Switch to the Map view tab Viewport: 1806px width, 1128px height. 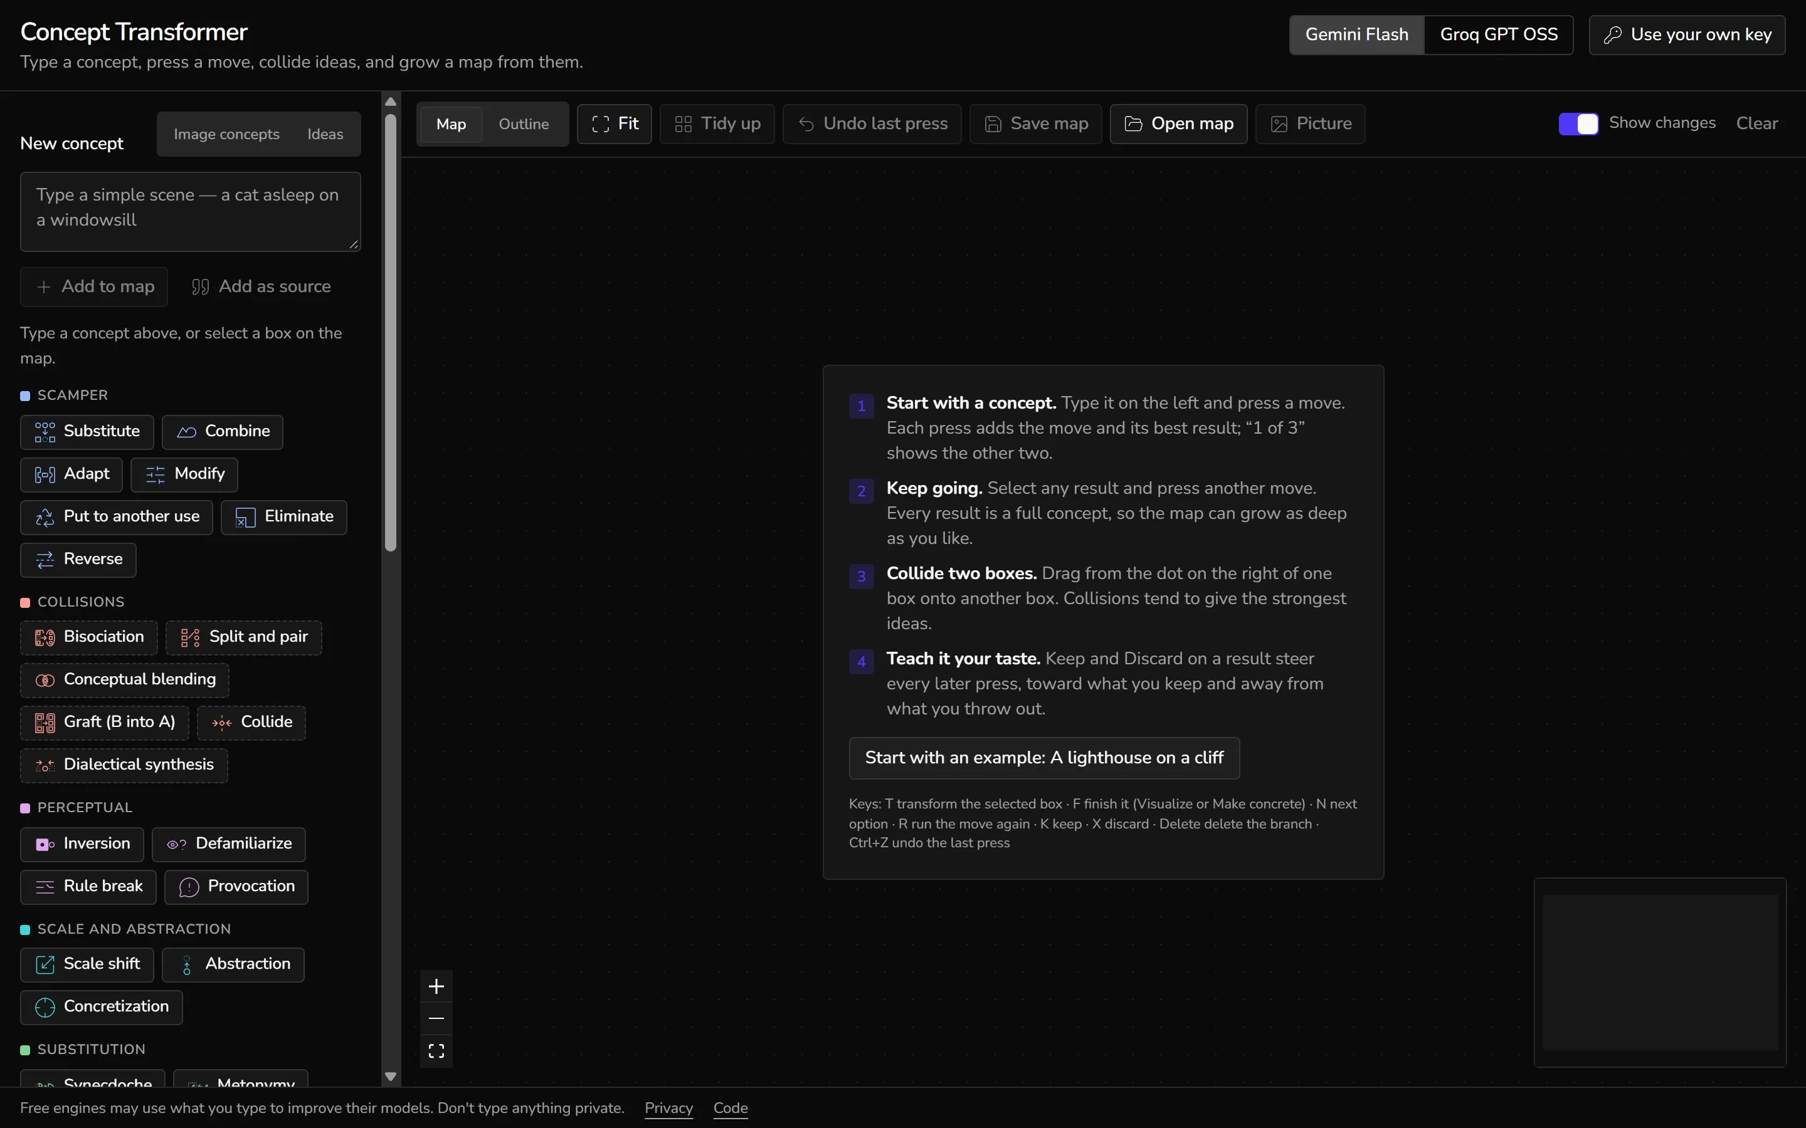point(451,124)
